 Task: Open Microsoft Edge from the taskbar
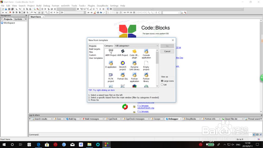39,145
